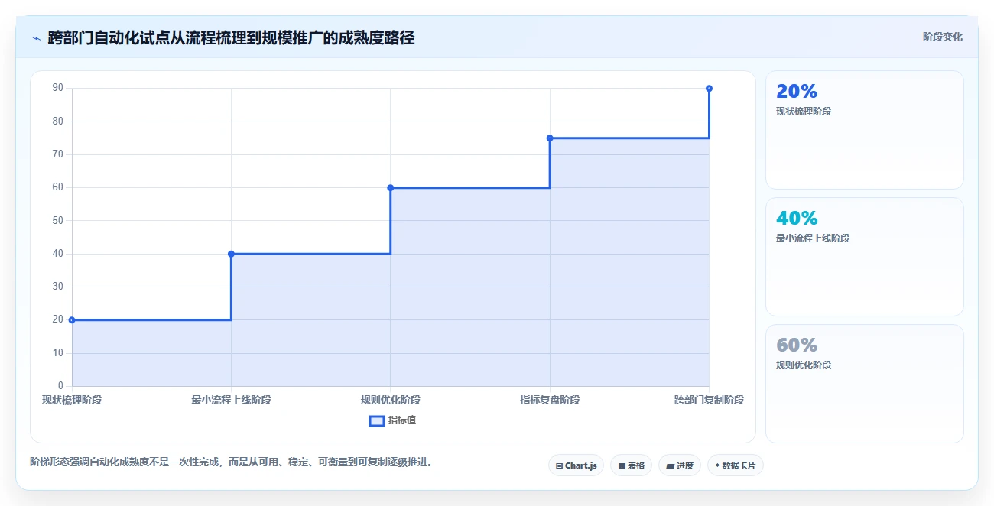This screenshot has height=506, width=994.
Task: Click the data point at value 60
Action: pyautogui.click(x=391, y=187)
